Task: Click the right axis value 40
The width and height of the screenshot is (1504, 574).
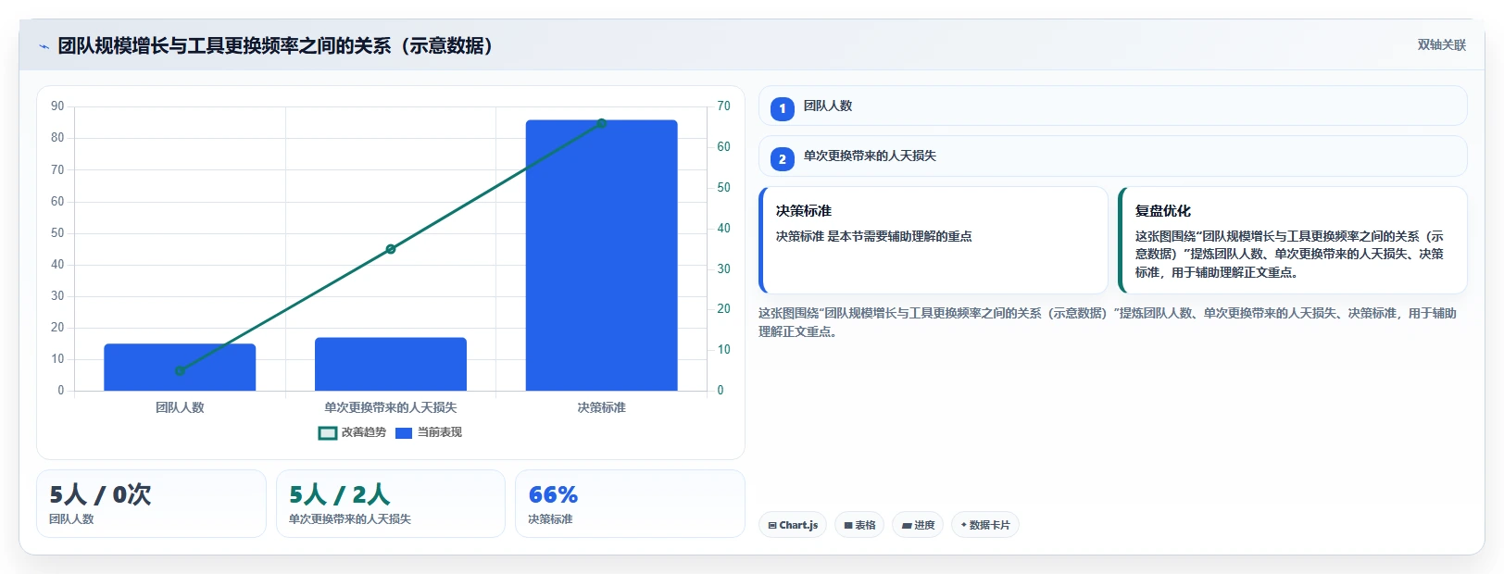Action: [724, 229]
